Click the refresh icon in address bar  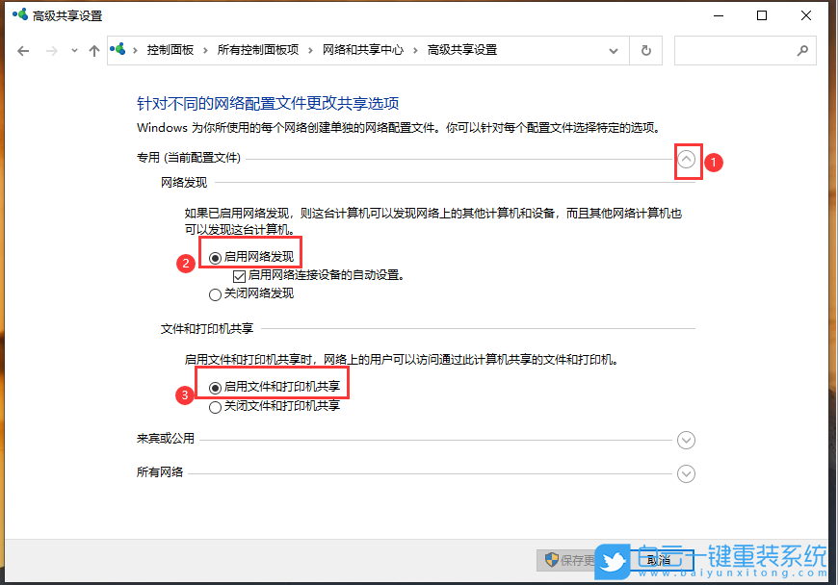(644, 50)
